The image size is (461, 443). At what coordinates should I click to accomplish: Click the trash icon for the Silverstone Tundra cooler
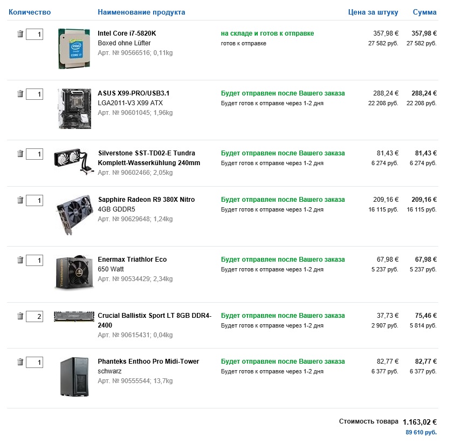click(x=20, y=154)
